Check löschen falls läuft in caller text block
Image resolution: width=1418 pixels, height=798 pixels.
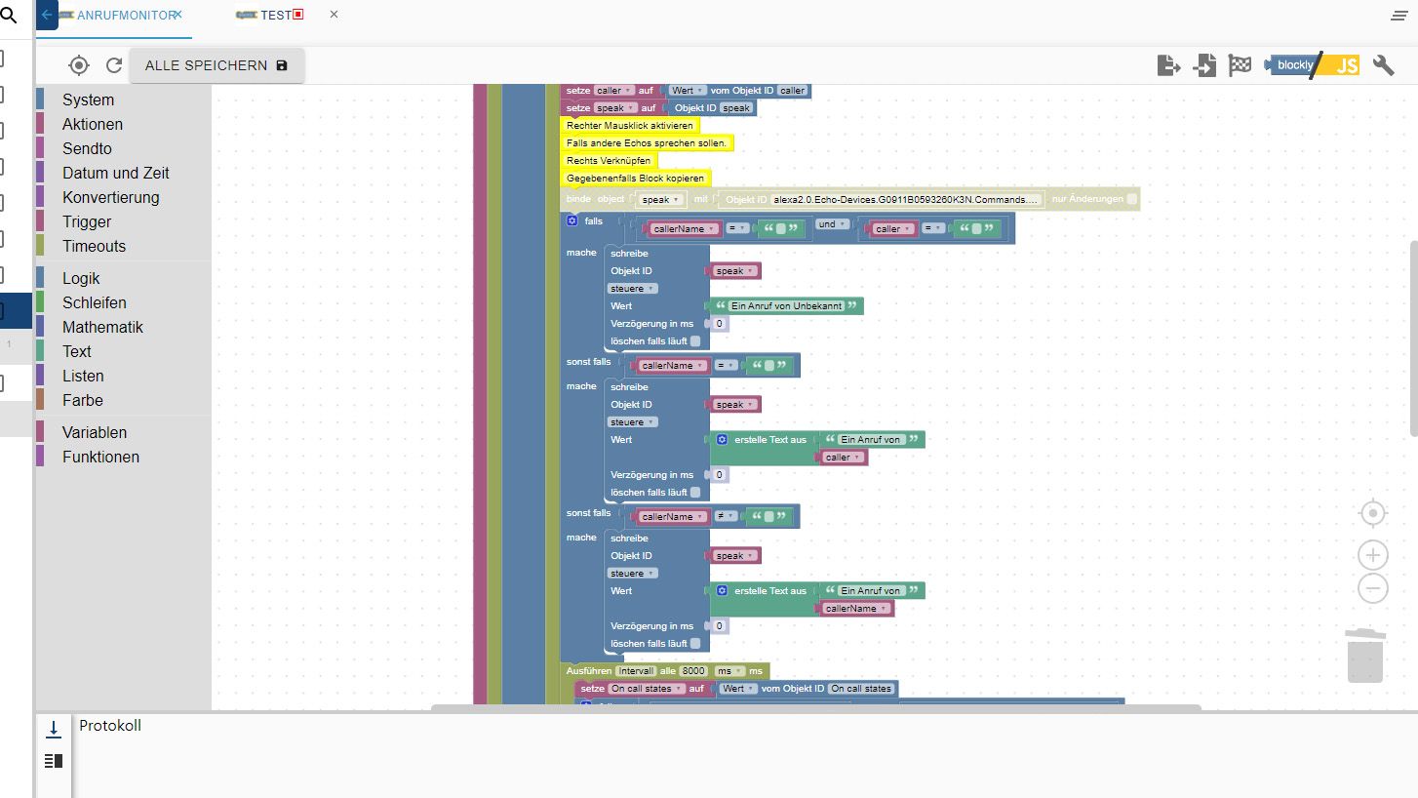[x=695, y=493]
